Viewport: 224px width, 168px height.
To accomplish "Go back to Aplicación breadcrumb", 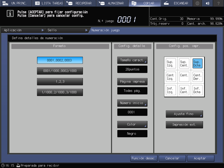I will 23,30.
